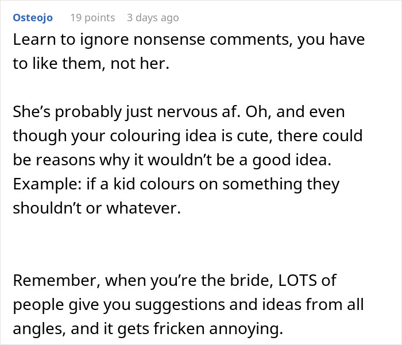
Task: Open the '3 days ago' timestamp link
Action: coord(153,18)
